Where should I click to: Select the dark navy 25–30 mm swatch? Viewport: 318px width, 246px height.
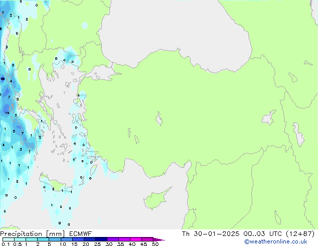pos(101,239)
